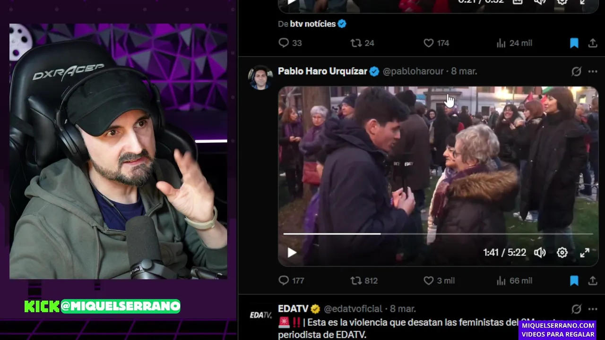Mute the video using the speaker icon
This screenshot has height=340, width=605.
[x=540, y=253]
